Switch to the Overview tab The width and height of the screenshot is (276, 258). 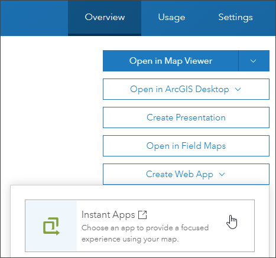click(105, 18)
